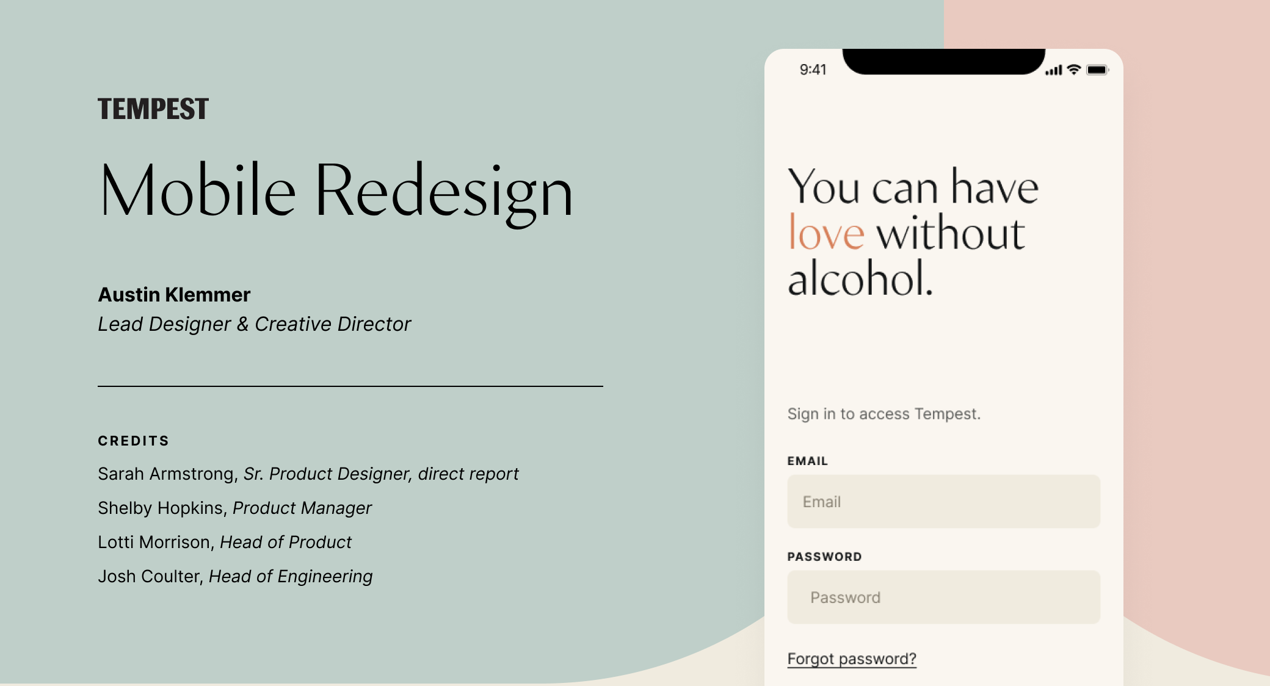Viewport: 1270px width, 686px height.
Task: Click the Wi-Fi icon in phone status bar
Action: click(1074, 70)
